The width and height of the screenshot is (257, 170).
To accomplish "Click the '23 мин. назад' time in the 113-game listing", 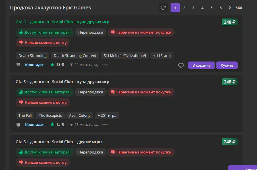I will coord(87,65).
